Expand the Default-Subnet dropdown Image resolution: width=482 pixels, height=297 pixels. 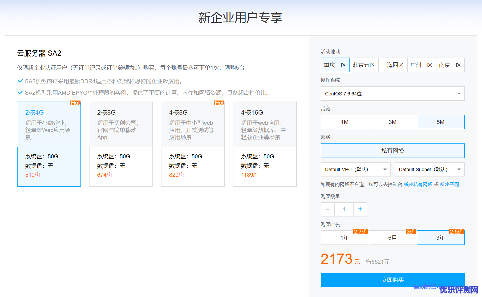coord(429,170)
